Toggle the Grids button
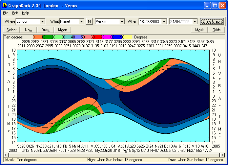The height and width of the screenshot is (165, 228). [217, 30]
